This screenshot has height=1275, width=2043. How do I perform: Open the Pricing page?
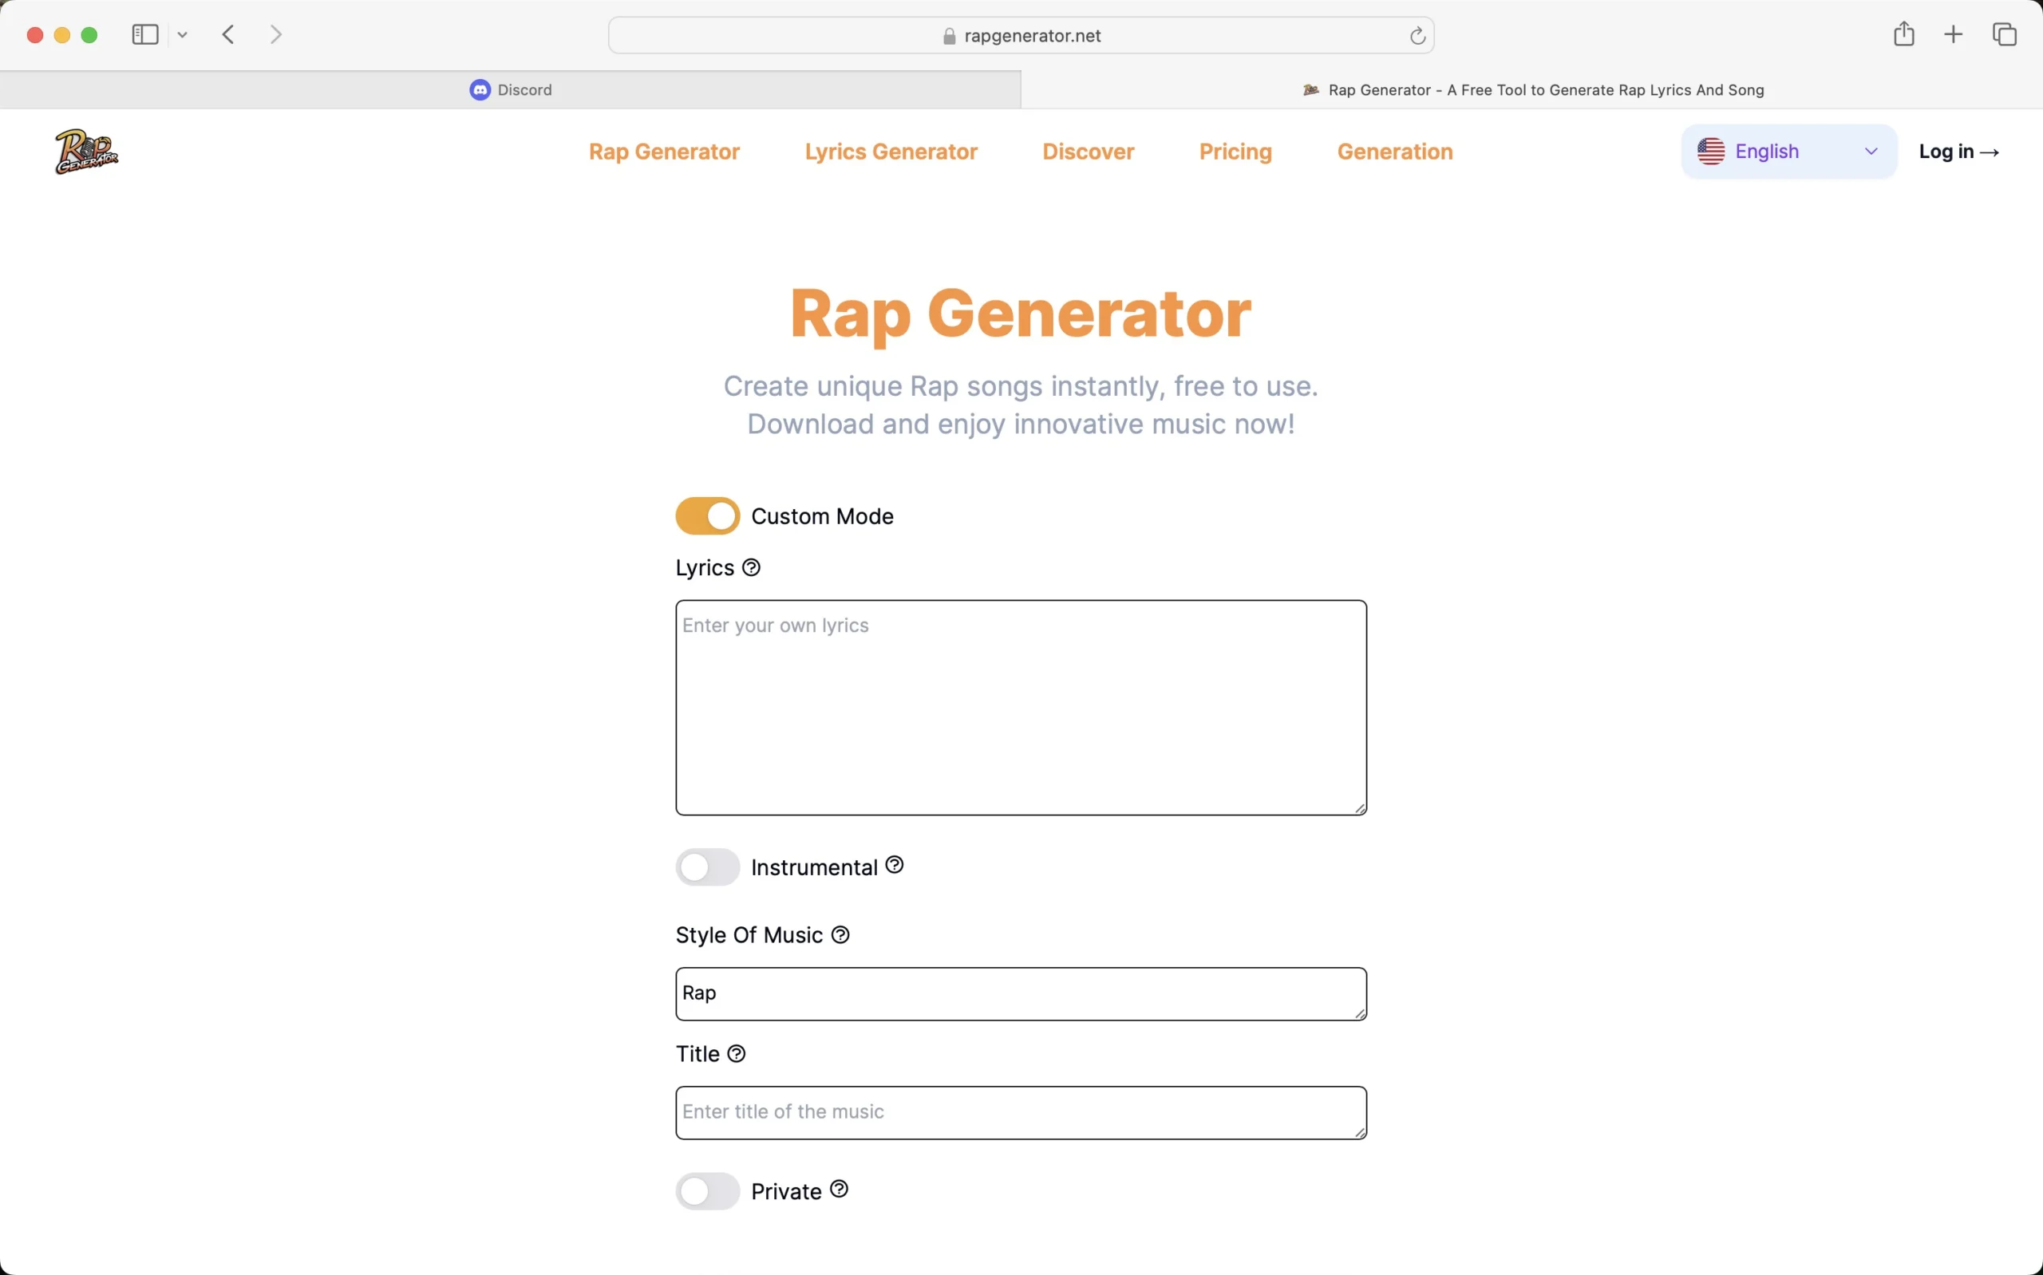1235,152
